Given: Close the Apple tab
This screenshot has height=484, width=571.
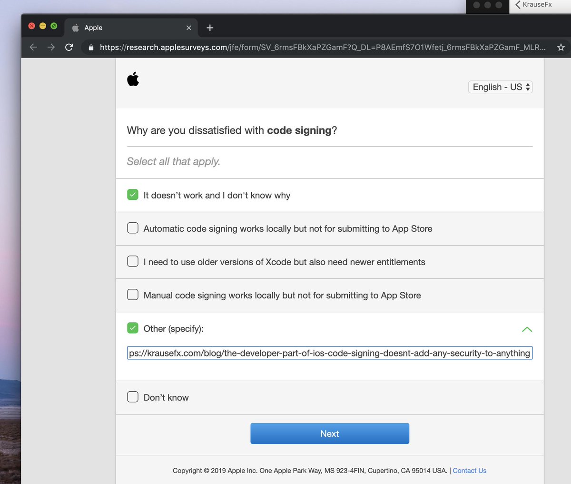Looking at the screenshot, I should 189,28.
